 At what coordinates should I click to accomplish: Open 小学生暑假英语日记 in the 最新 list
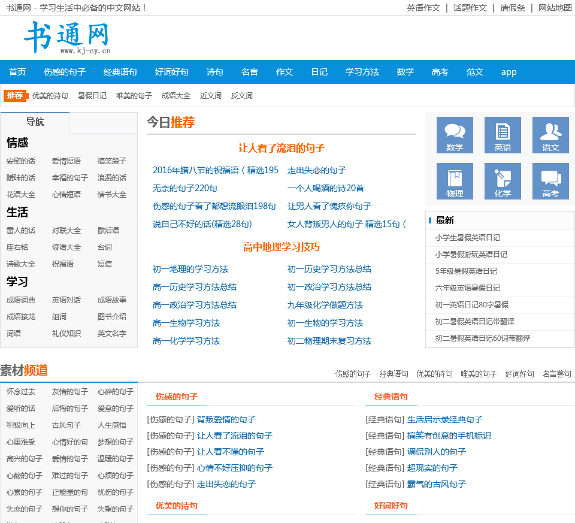(468, 238)
